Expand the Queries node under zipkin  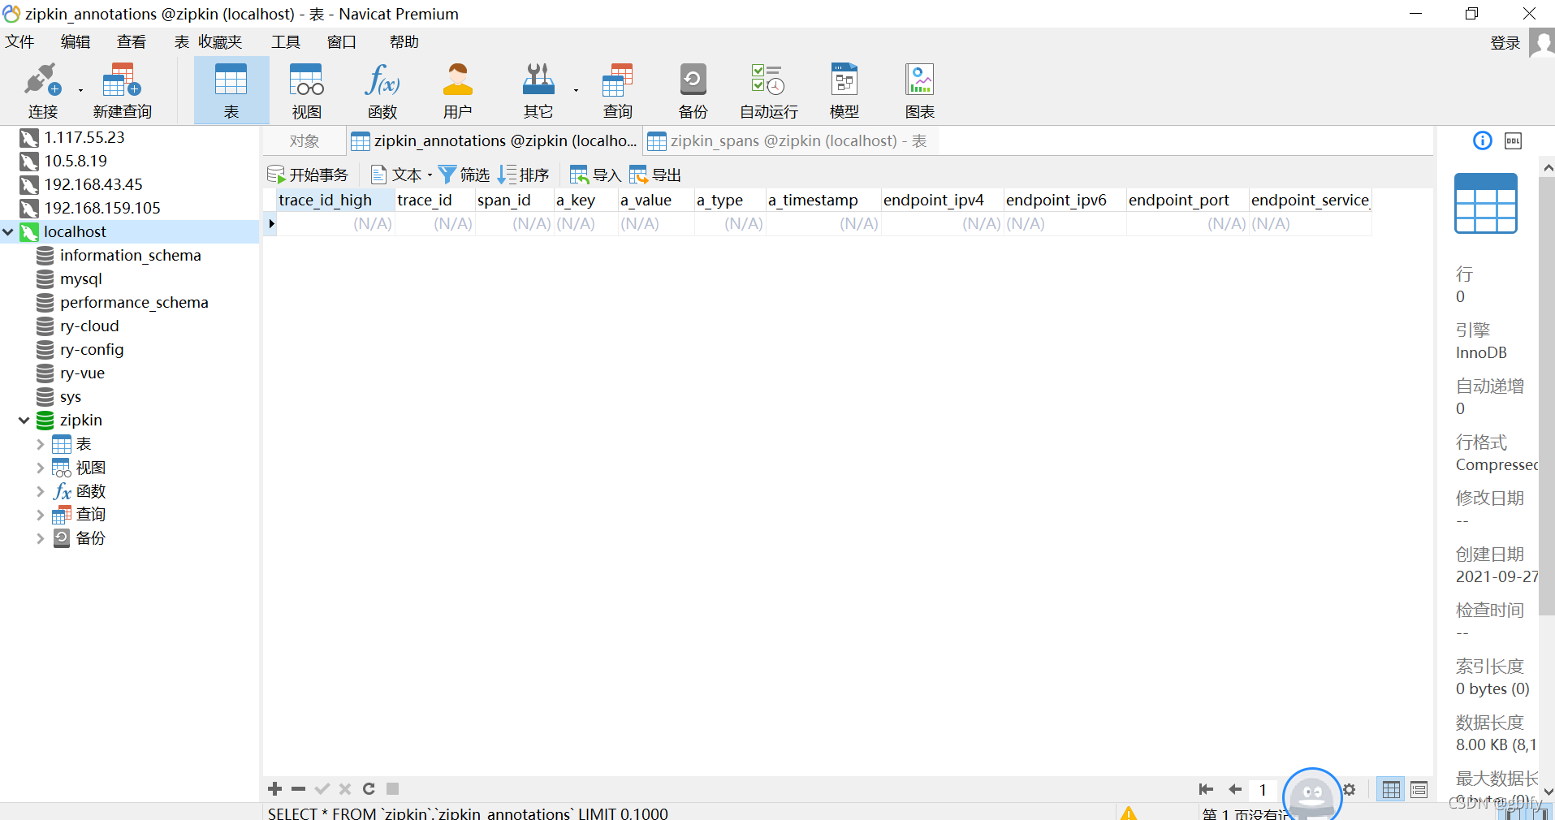pos(40,515)
